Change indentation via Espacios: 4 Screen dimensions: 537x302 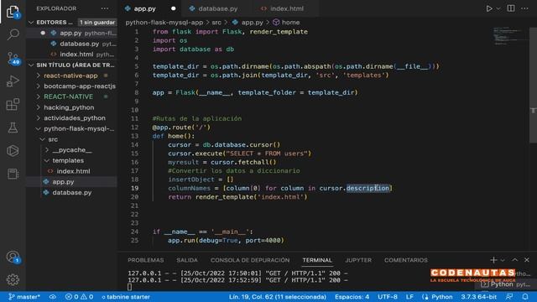click(352, 297)
